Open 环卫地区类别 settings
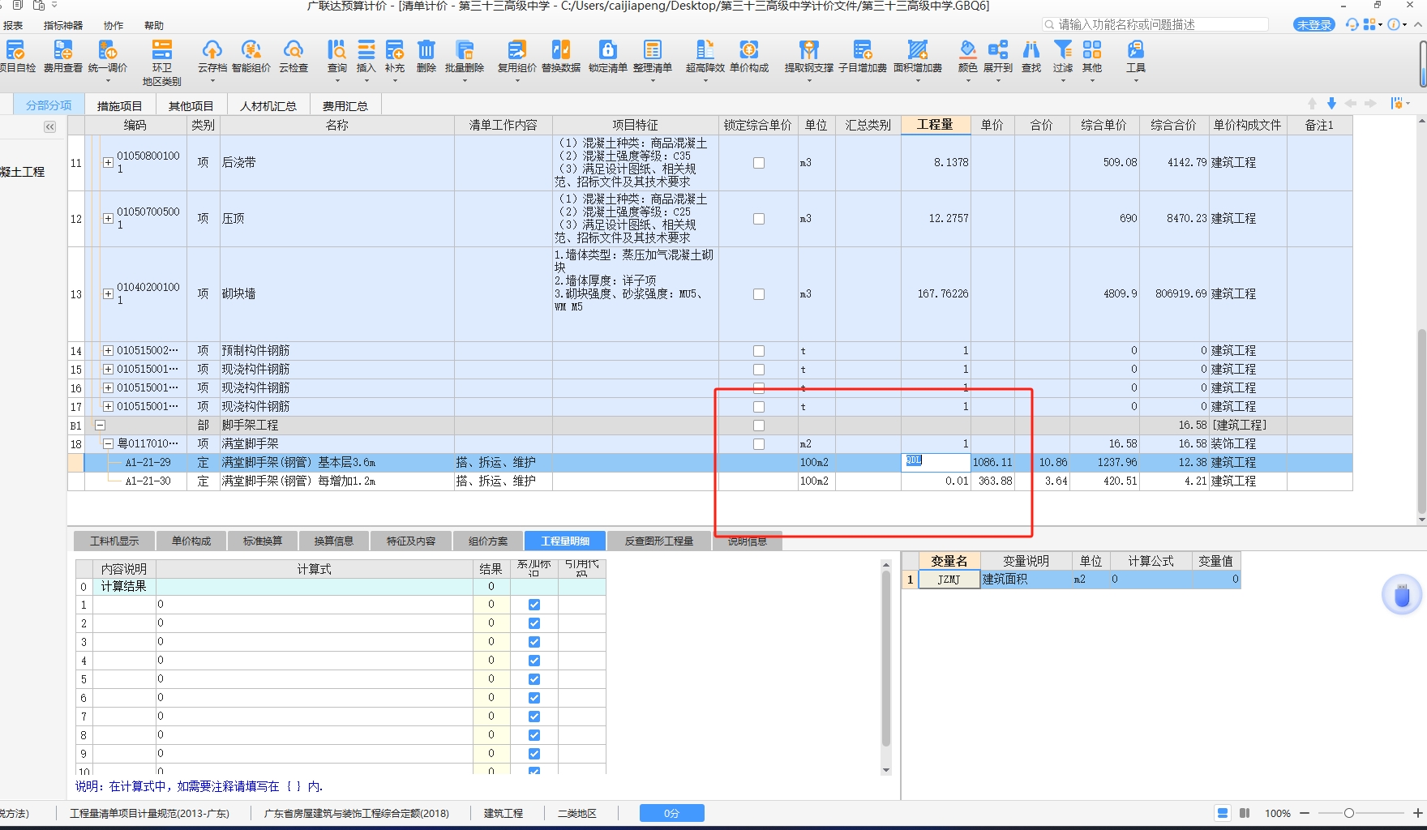This screenshot has height=830, width=1427. pos(162,62)
